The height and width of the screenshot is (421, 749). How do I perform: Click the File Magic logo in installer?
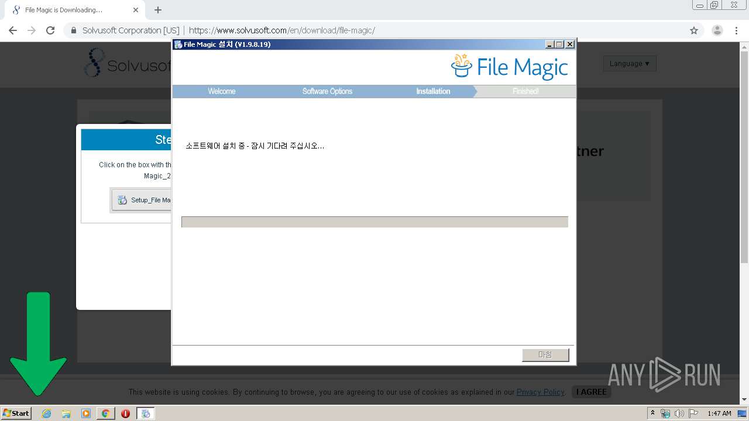pos(509,66)
